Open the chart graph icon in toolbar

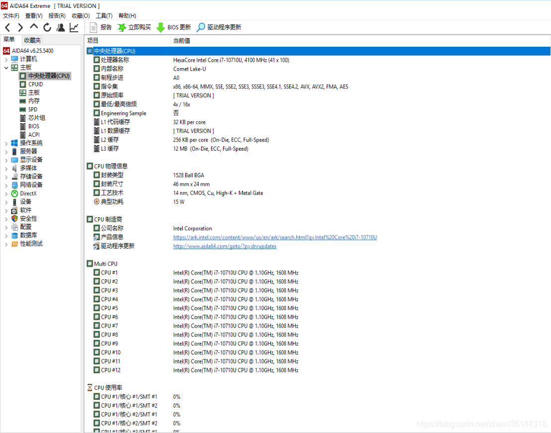pyautogui.click(x=74, y=27)
